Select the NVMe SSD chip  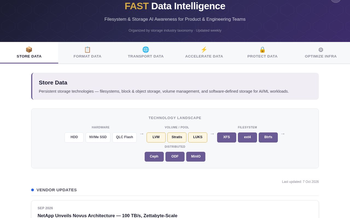98,137
